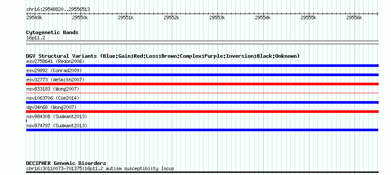391x175 pixels.
Task: Click the 16p11.2 autism susceptibility locus label
Action: [100, 168]
